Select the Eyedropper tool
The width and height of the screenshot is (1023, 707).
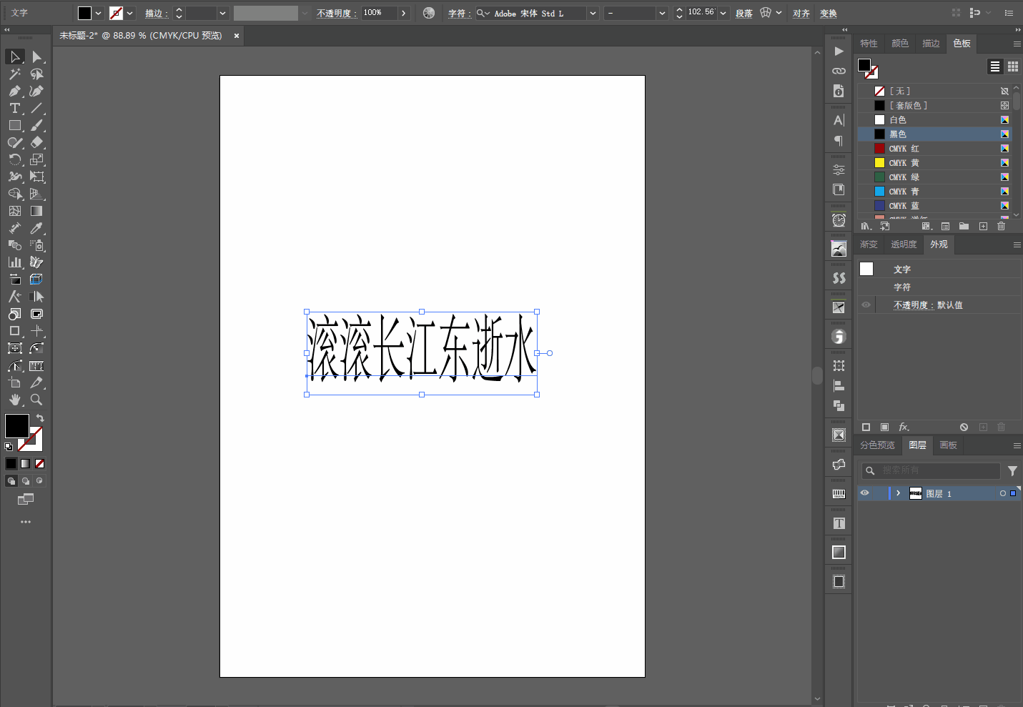click(x=36, y=228)
